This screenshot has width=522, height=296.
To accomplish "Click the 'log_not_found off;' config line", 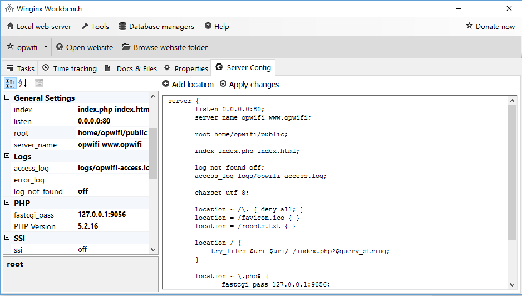I will pyautogui.click(x=229, y=167).
